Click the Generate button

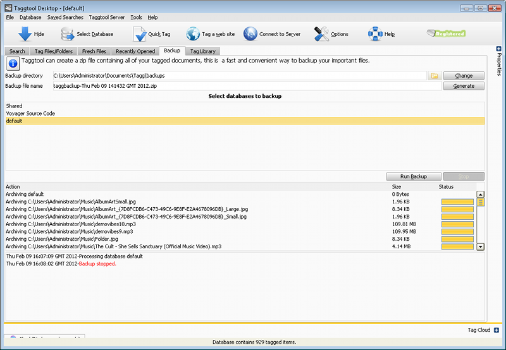pos(464,86)
